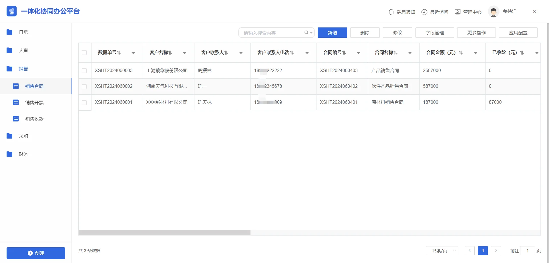Click the 修改 button

click(x=397, y=33)
